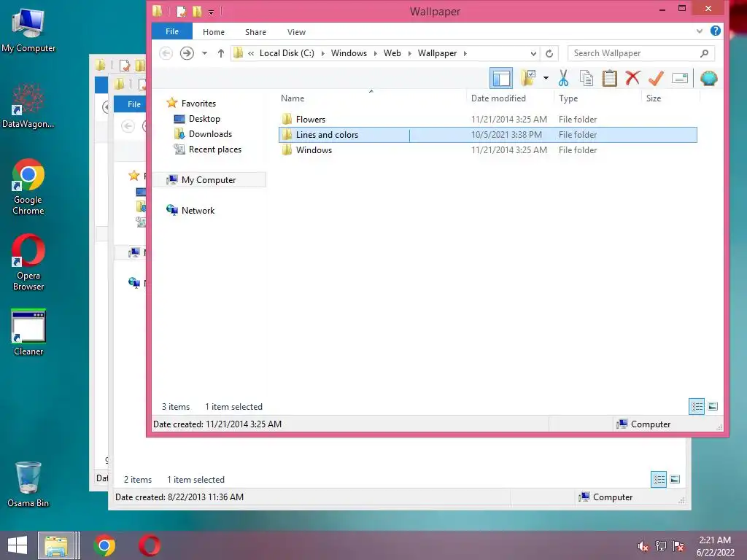Select the Flowers folder
Image resolution: width=747 pixels, height=560 pixels.
[x=488, y=119]
